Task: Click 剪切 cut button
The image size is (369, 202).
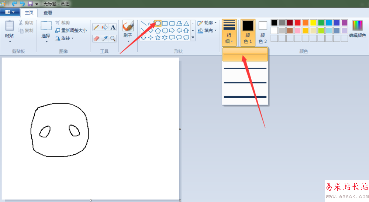Action: click(26, 23)
